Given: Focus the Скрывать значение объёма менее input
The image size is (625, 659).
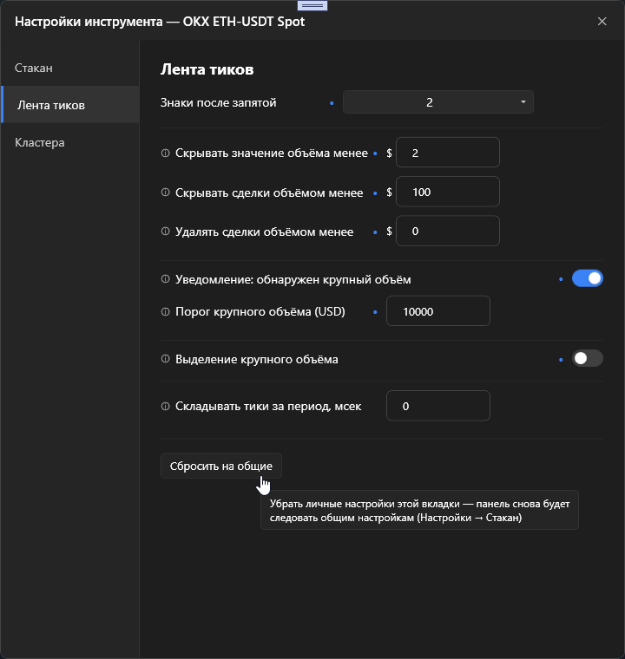Looking at the screenshot, I should [x=448, y=153].
